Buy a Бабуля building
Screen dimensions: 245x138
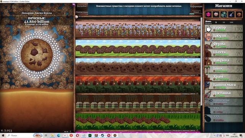pos(224,36)
